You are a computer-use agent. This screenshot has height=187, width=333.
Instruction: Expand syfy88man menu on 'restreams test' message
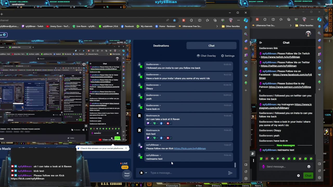160,155
